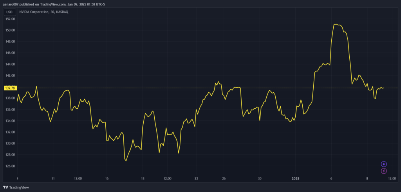Click the price line peak near 151

pyautogui.click(x=335, y=24)
